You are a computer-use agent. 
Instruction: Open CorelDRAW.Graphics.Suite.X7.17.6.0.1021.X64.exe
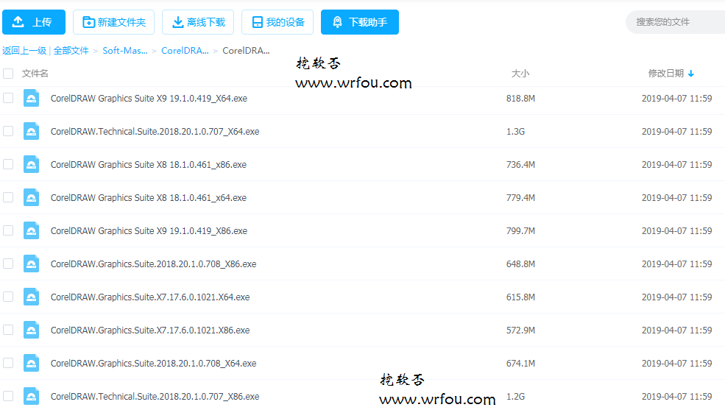[x=150, y=297]
